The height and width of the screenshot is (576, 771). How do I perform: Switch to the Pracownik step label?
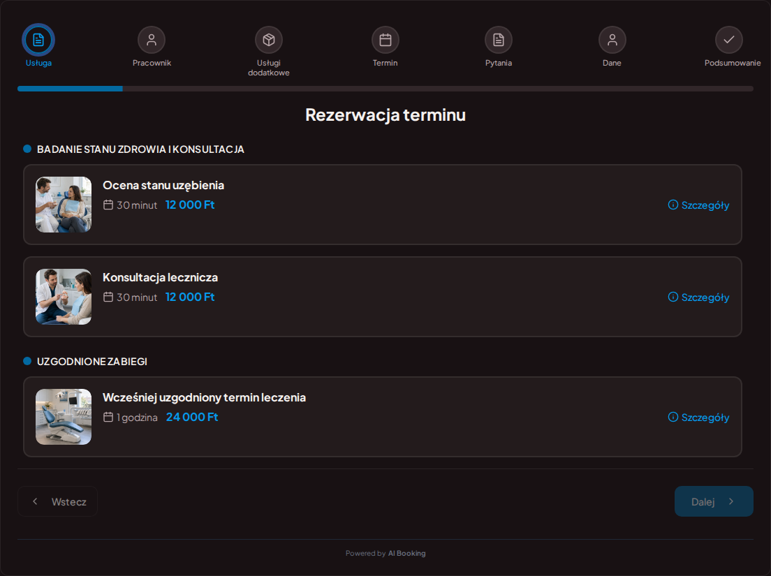click(x=152, y=63)
